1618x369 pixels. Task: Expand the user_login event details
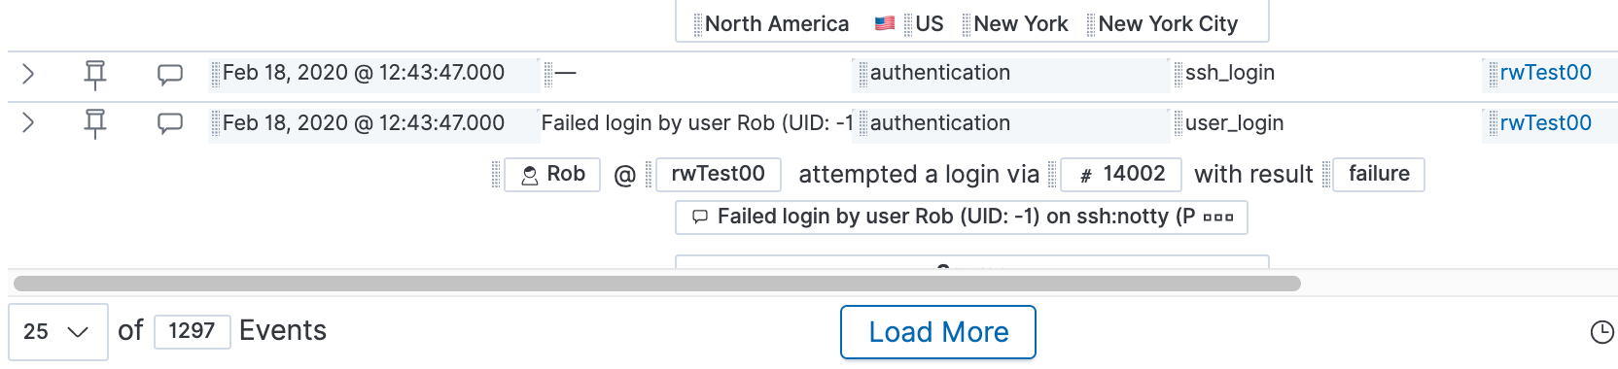pos(28,123)
